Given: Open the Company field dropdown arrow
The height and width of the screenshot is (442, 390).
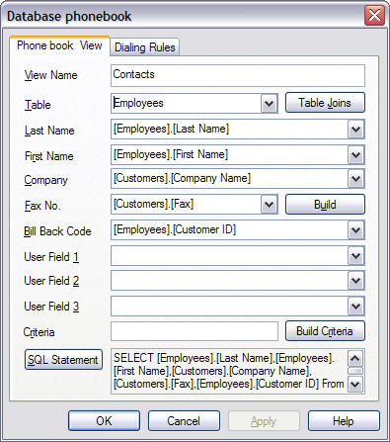Looking at the screenshot, I should (x=355, y=179).
